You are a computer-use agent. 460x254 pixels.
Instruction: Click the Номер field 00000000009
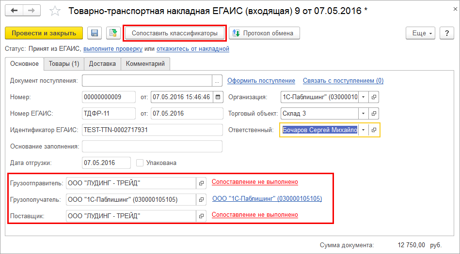tap(109, 97)
